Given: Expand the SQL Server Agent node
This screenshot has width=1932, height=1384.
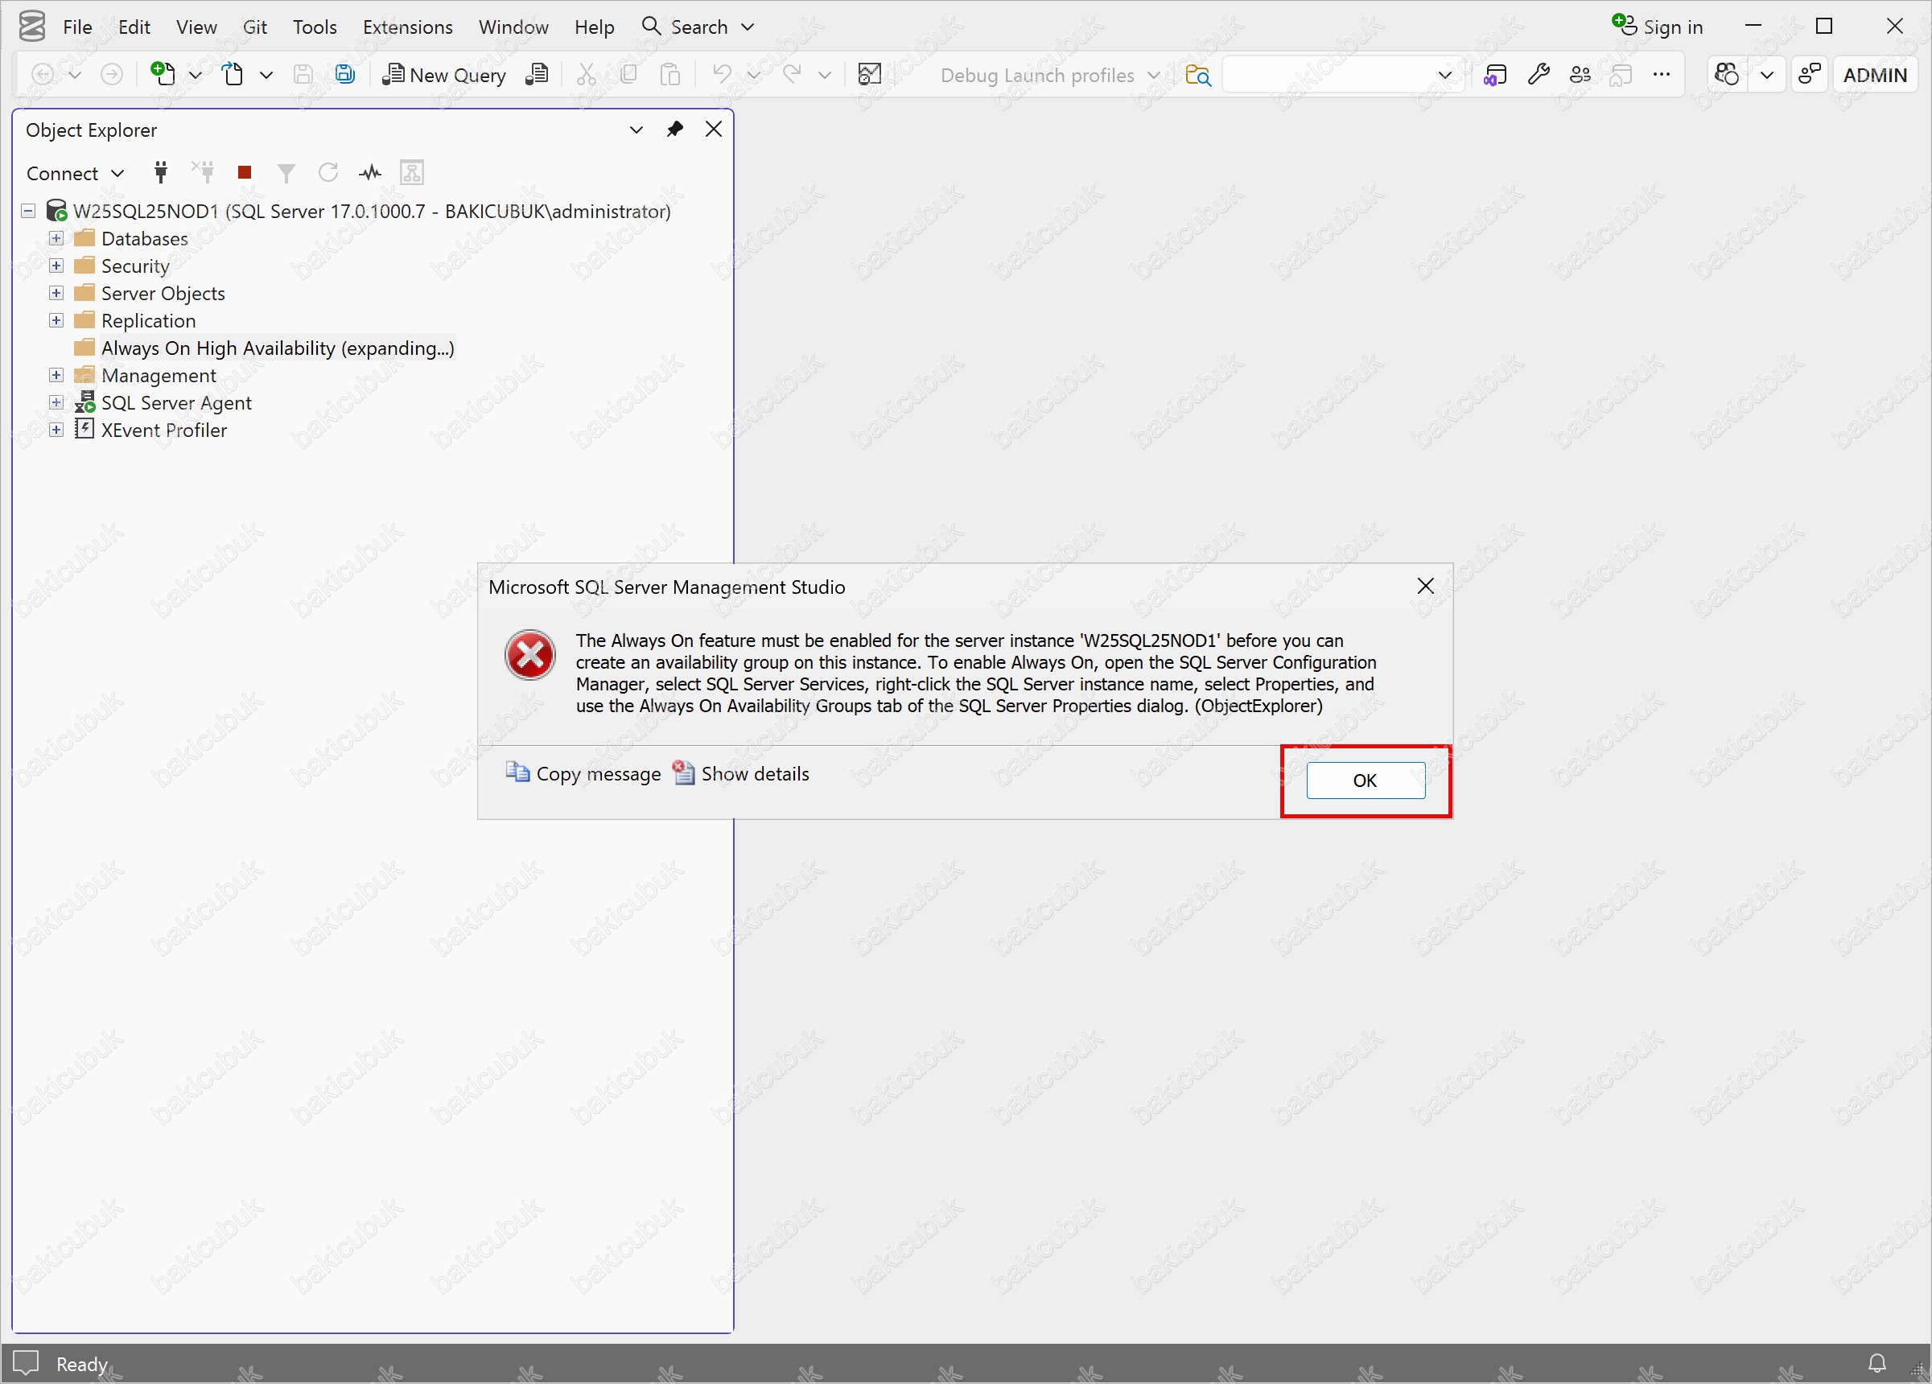Looking at the screenshot, I should tap(56, 403).
